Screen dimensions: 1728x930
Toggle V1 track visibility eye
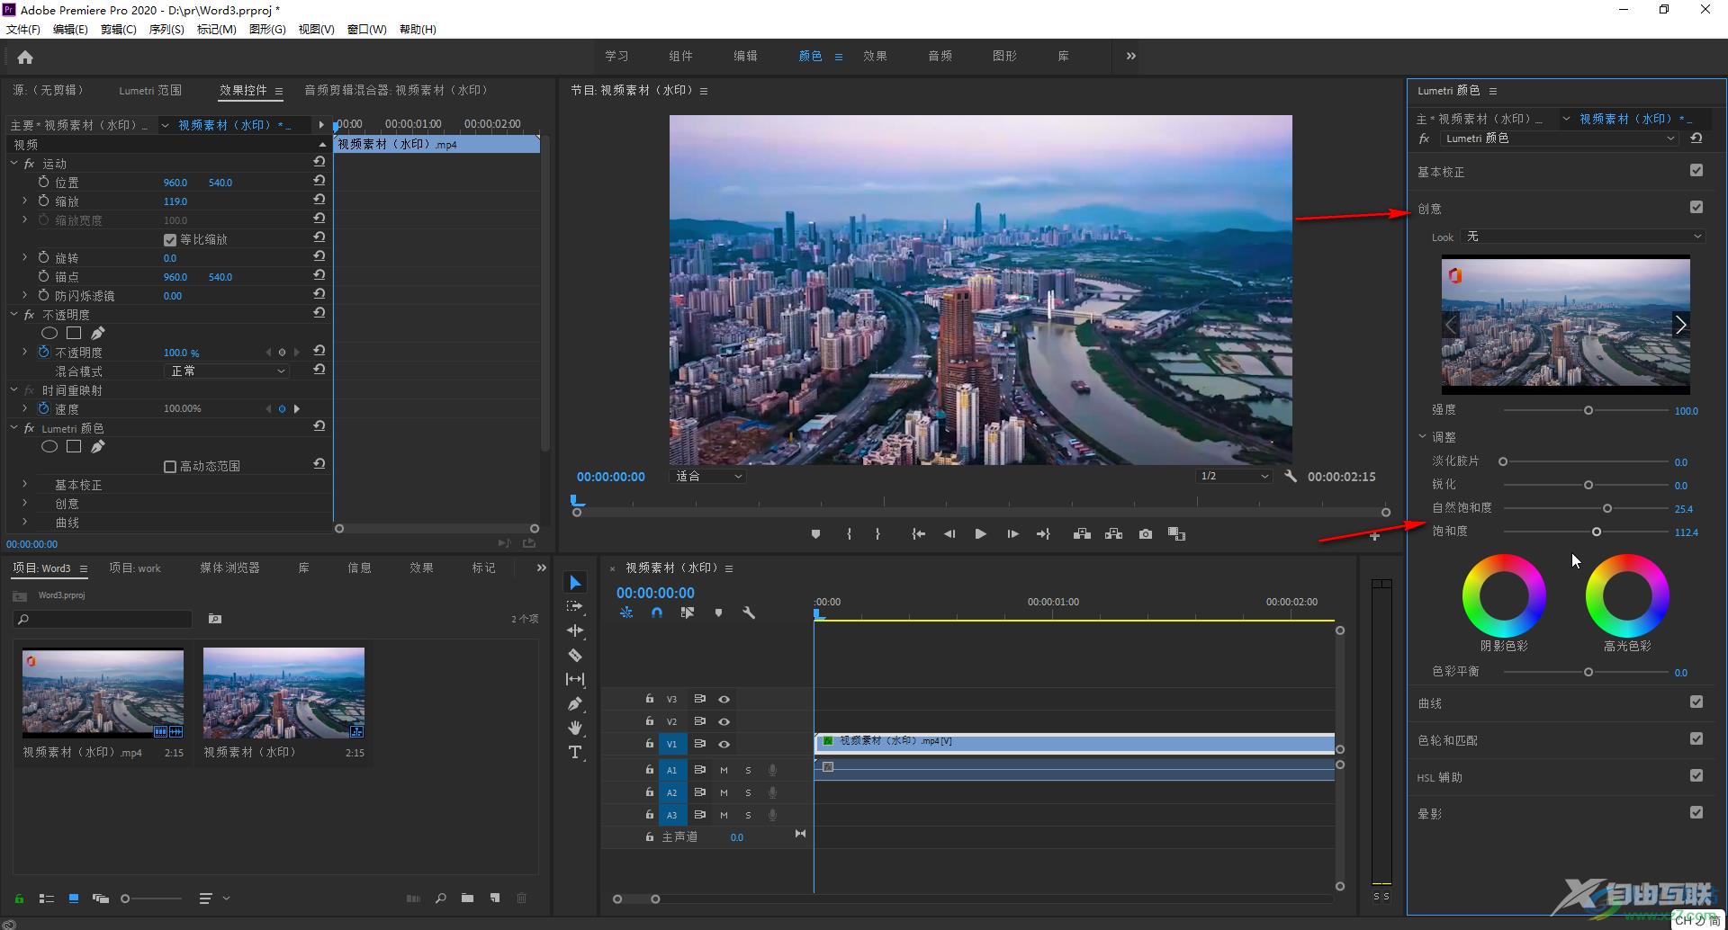coord(724,745)
